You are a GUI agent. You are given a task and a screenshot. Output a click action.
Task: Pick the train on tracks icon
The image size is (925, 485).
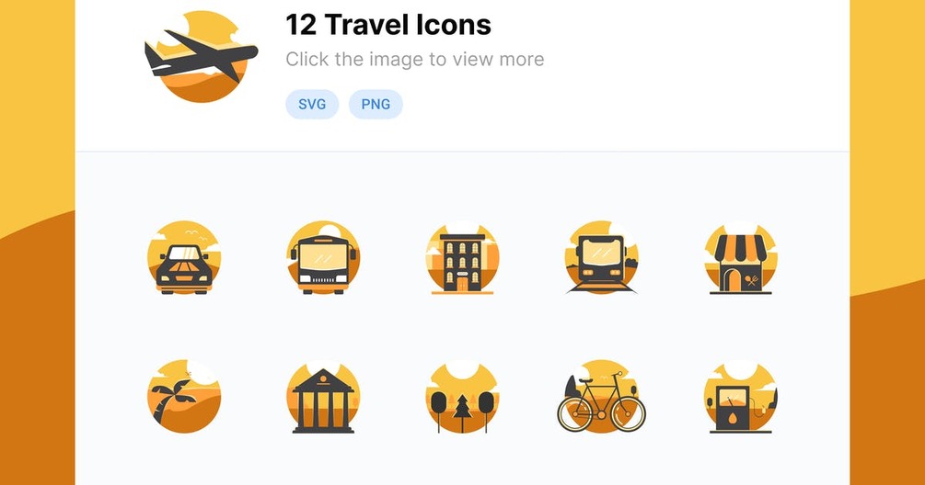coord(602,258)
